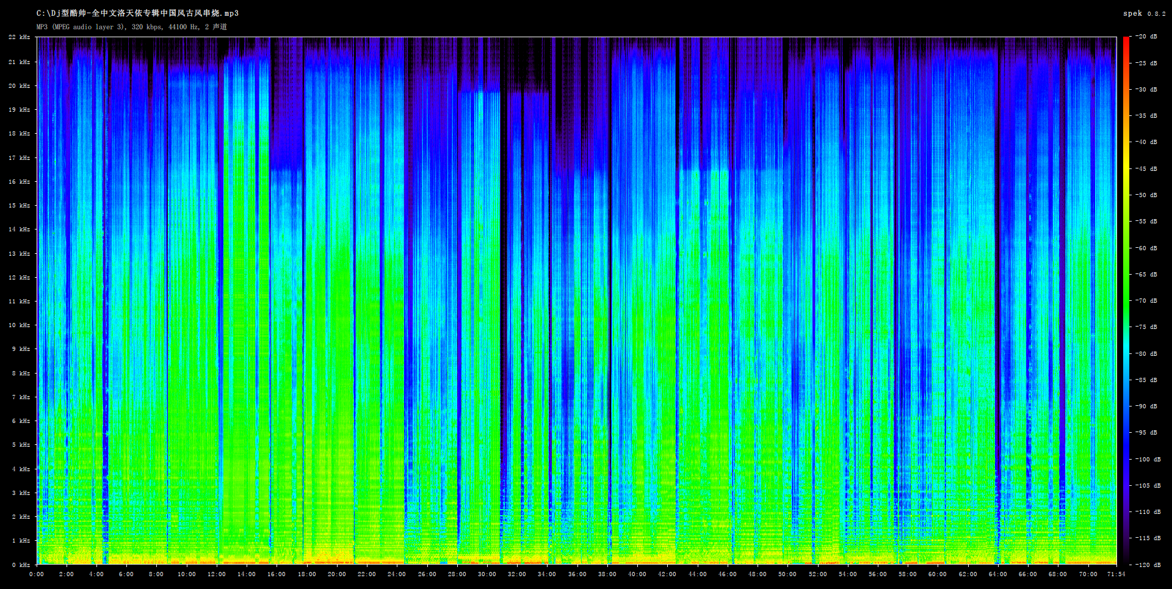1172x589 pixels.
Task: Click the 5 kHz frequency axis label
Action: pos(21,445)
